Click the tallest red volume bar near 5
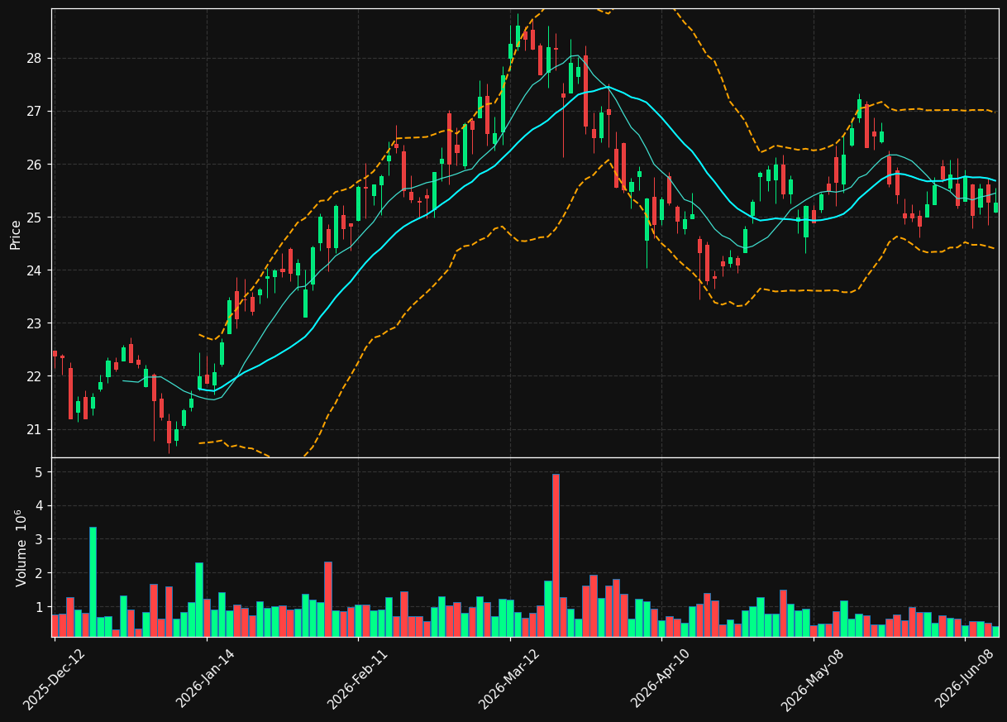The height and width of the screenshot is (722, 1007). point(556,555)
